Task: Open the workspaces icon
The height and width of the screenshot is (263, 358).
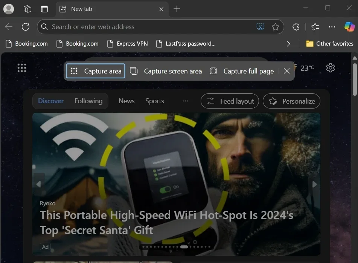Action: coord(27,9)
